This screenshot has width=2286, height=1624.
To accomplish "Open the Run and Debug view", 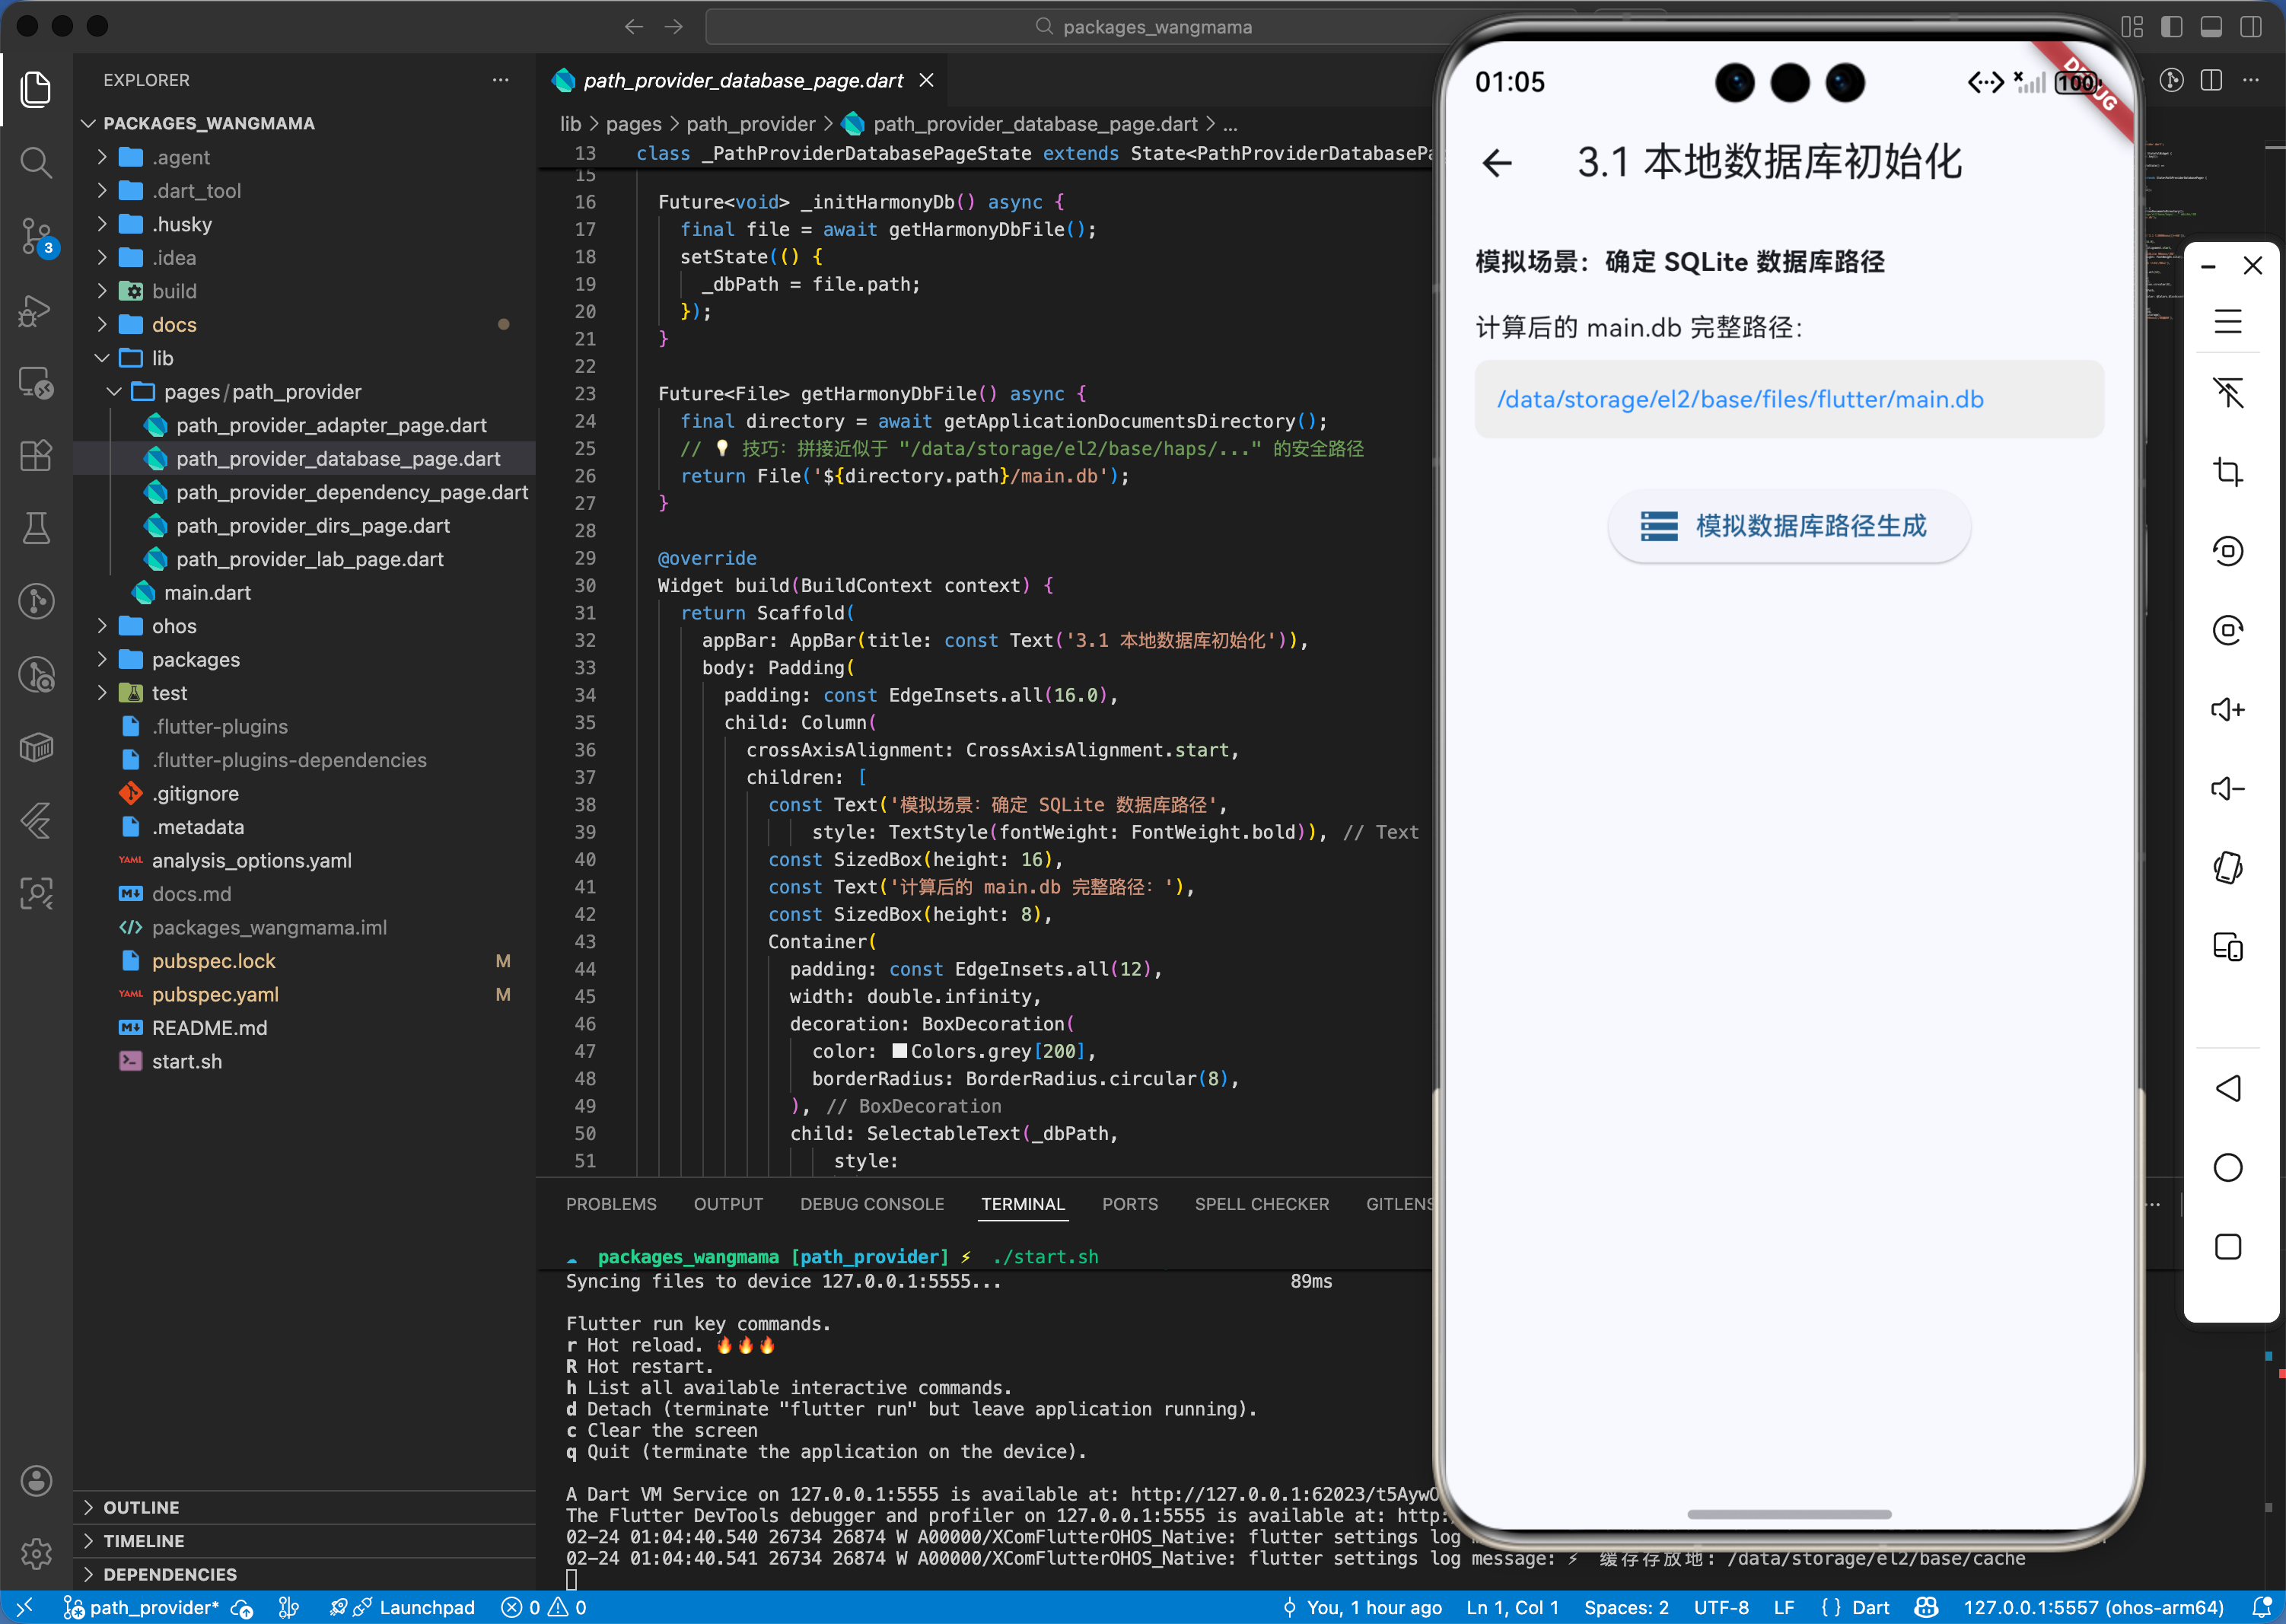I will (36, 310).
